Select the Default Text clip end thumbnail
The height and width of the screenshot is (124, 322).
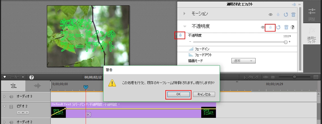pyautogui.click(x=208, y=112)
